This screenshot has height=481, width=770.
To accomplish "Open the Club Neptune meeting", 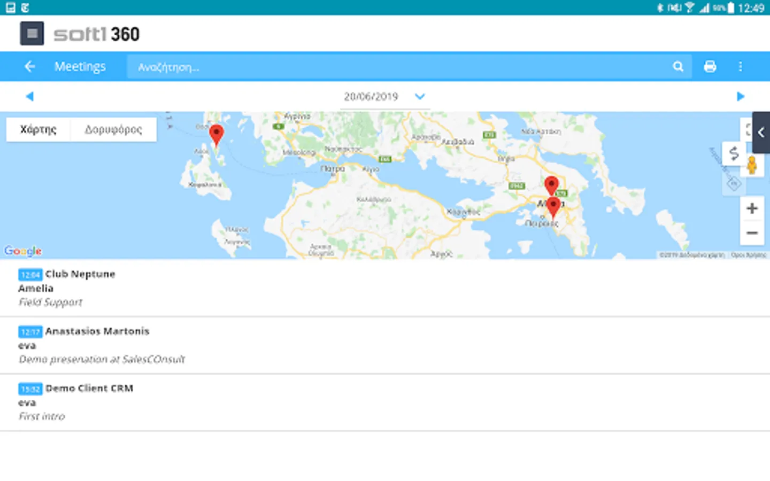I will click(385, 288).
